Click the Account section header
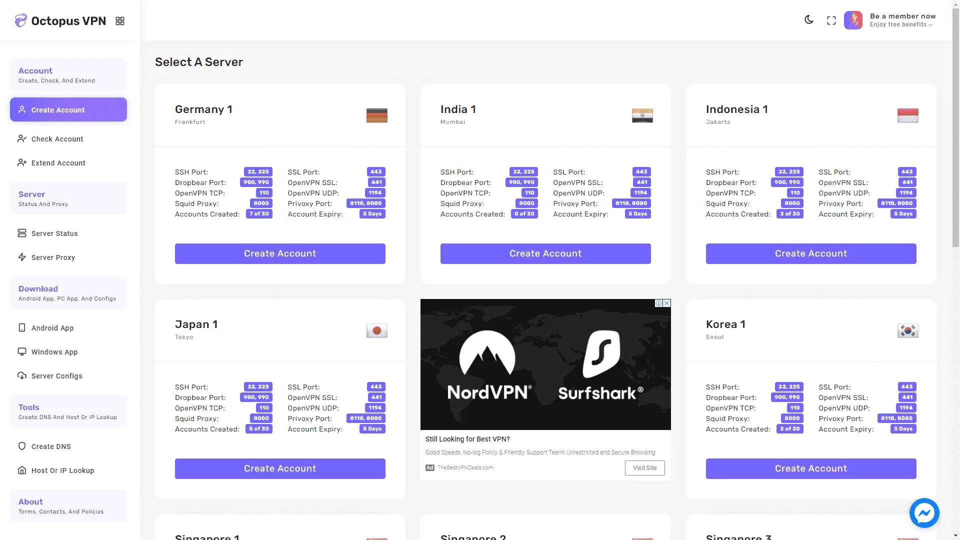Screen dimensions: 960x540 pos(68,75)
